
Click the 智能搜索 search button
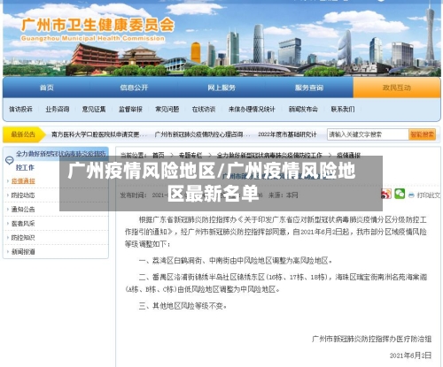(x=423, y=134)
